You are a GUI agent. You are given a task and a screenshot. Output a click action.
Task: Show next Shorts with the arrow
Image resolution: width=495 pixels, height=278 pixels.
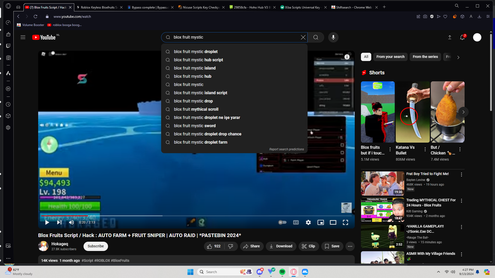click(x=463, y=112)
